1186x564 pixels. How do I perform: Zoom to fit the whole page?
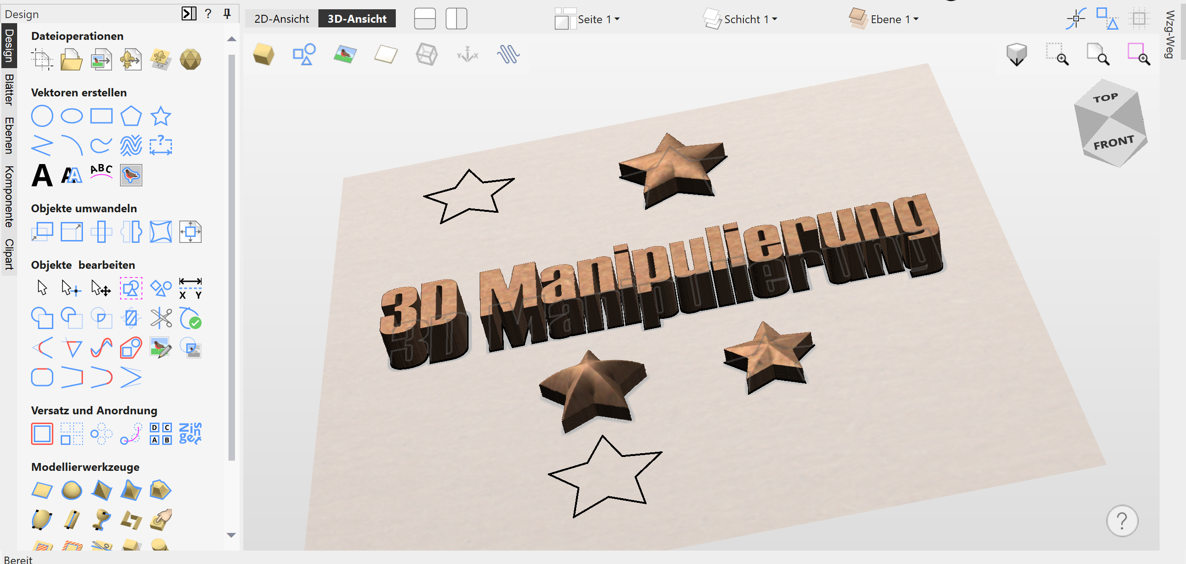[x=1098, y=55]
